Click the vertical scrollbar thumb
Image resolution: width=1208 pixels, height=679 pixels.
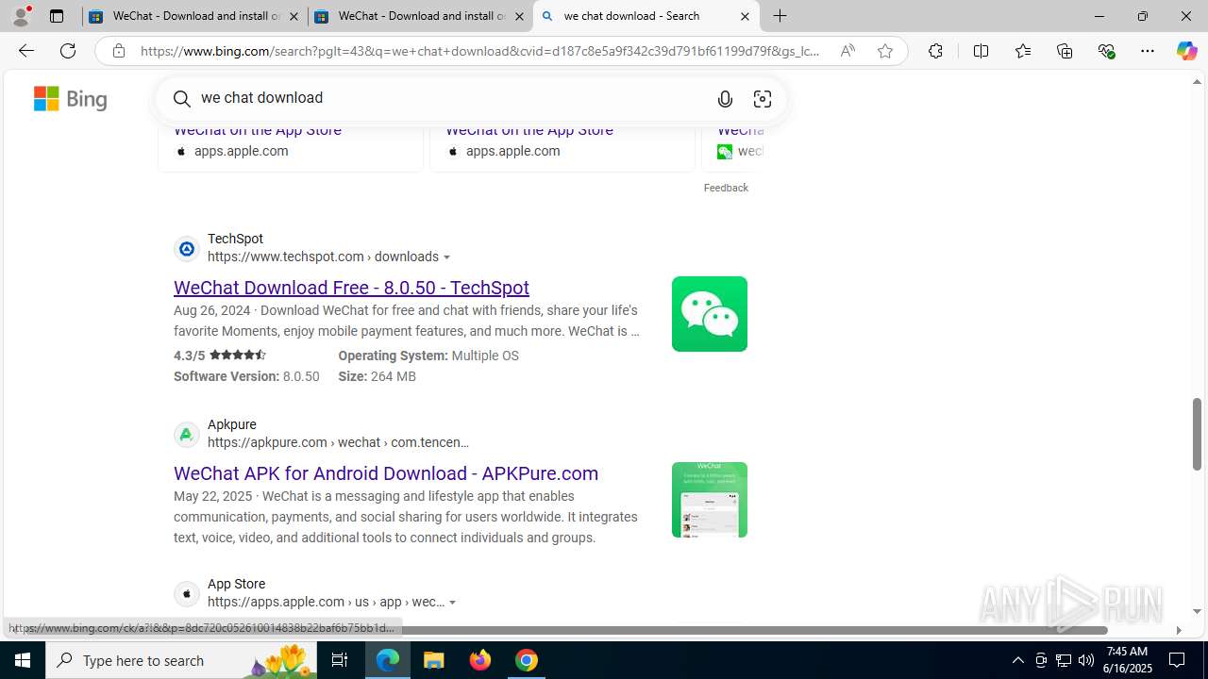pyautogui.click(x=1197, y=434)
